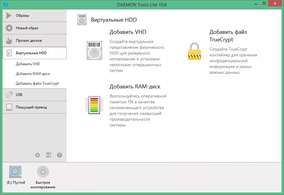Open Пишущий привод section
This screenshot has height=195, width=284.
tap(35, 107)
